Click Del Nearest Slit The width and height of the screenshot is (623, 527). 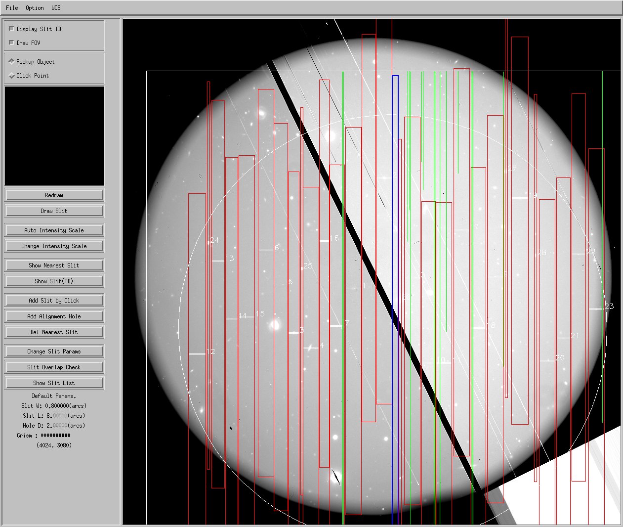54,332
